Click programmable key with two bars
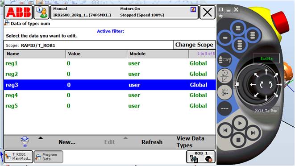The height and width of the screenshot is (166, 295). tap(238, 29)
